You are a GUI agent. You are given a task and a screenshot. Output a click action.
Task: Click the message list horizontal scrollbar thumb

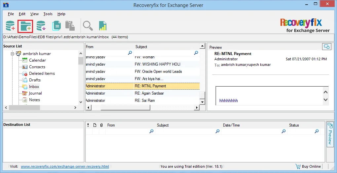[x=125, y=107]
